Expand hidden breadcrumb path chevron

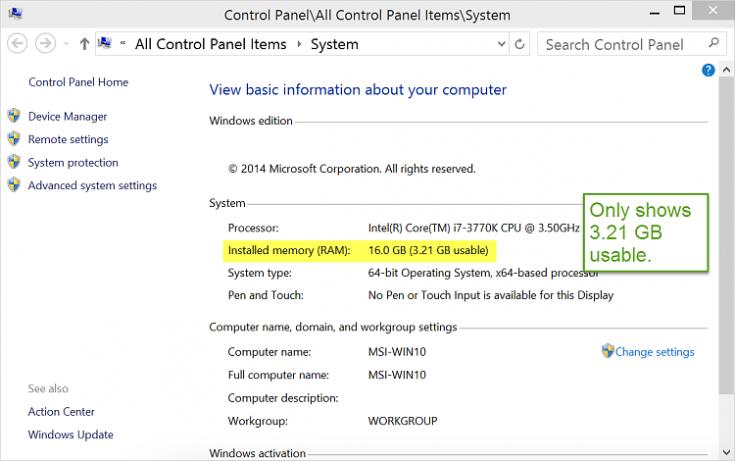[122, 43]
